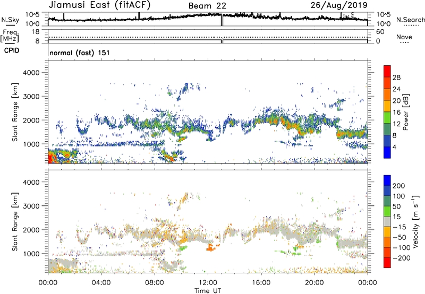Click the 'Freq. [MHz]' axis label
The width and height of the screenshot is (425, 294).
click(x=10, y=36)
